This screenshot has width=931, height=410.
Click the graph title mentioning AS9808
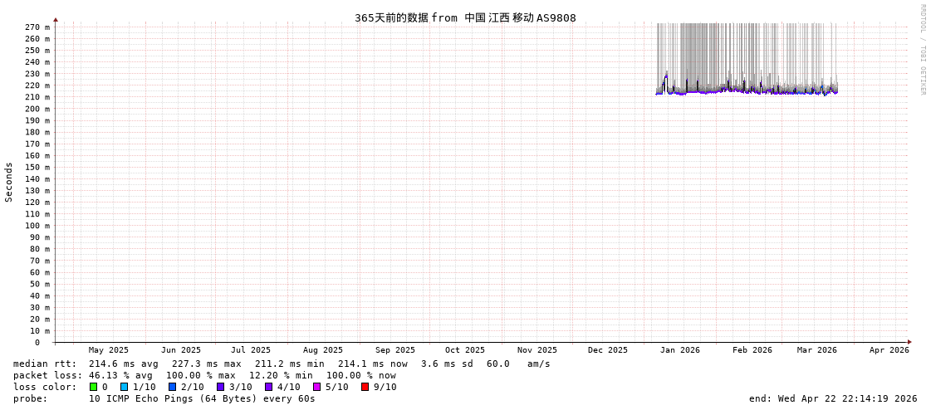[x=465, y=17]
